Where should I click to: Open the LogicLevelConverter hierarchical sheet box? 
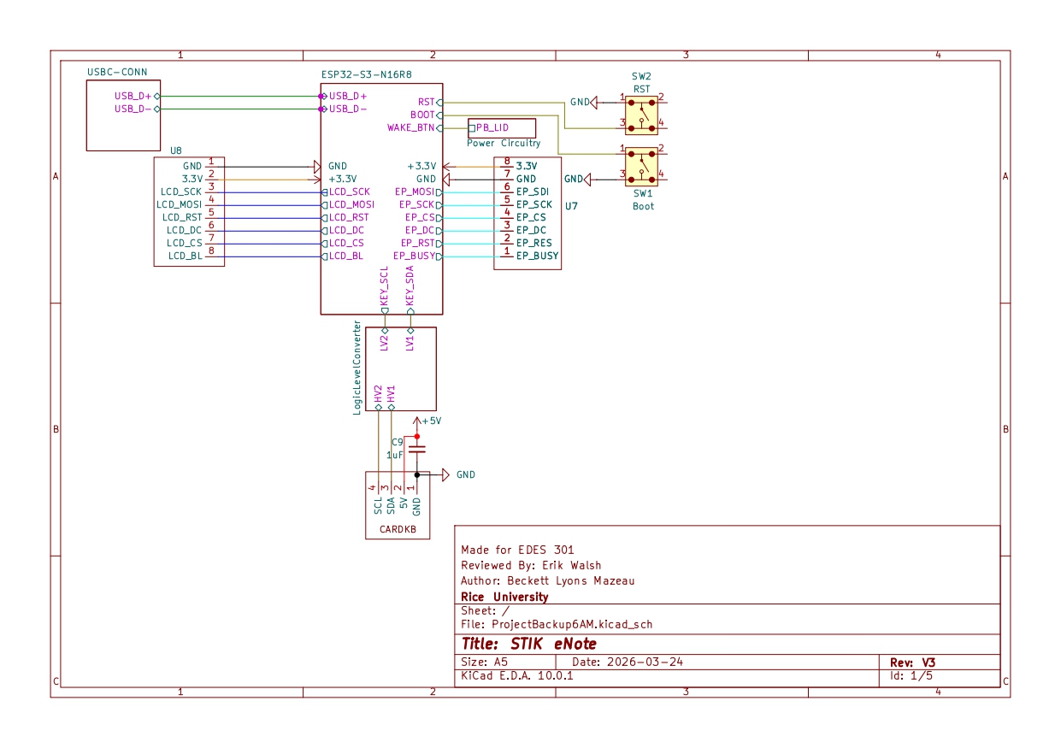[401, 369]
